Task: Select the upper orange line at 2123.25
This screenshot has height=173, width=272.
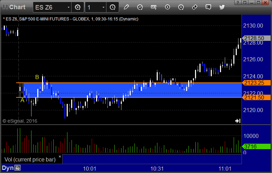Action: 129,83
